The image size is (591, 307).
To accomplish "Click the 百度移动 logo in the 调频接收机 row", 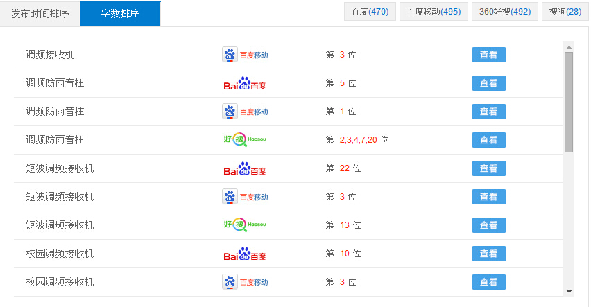I will pyautogui.click(x=245, y=55).
